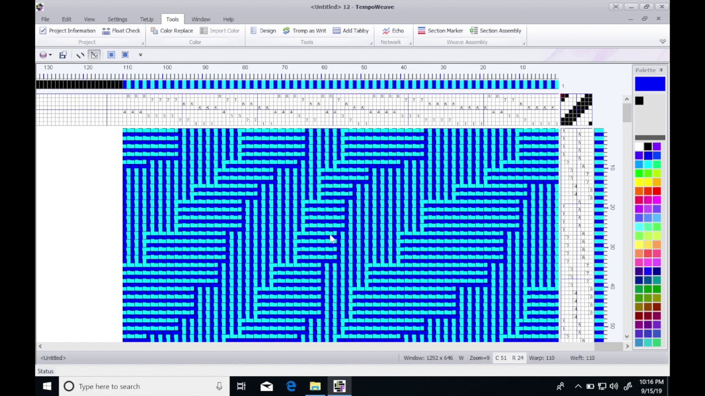Open the TieUp tab
This screenshot has height=396, width=705.
[147, 19]
